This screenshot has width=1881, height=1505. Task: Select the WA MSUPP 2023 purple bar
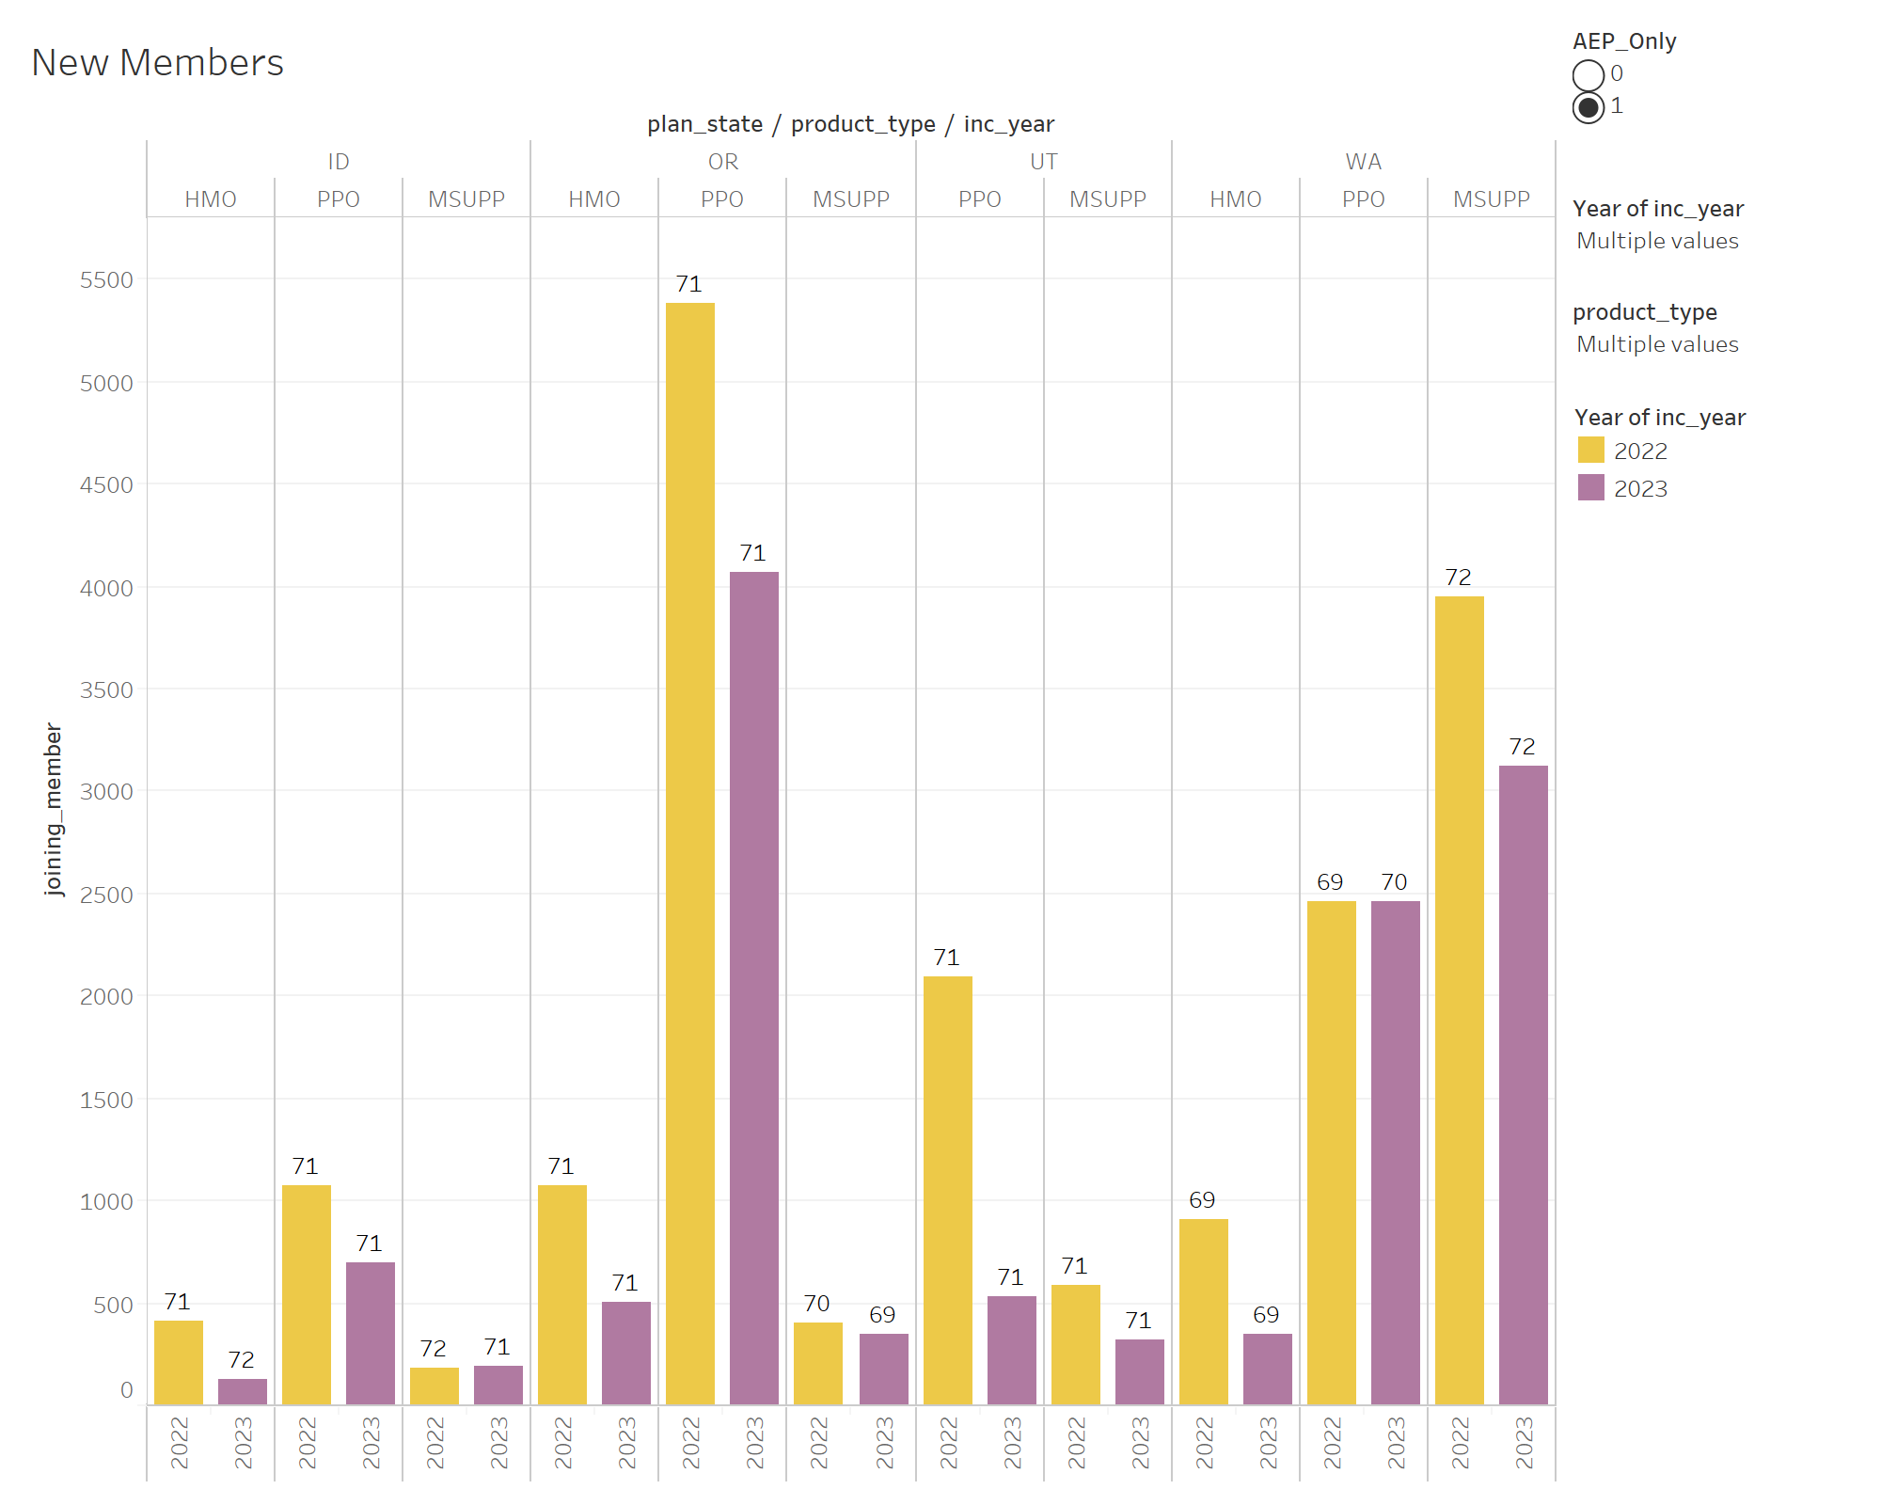[x=1524, y=1082]
